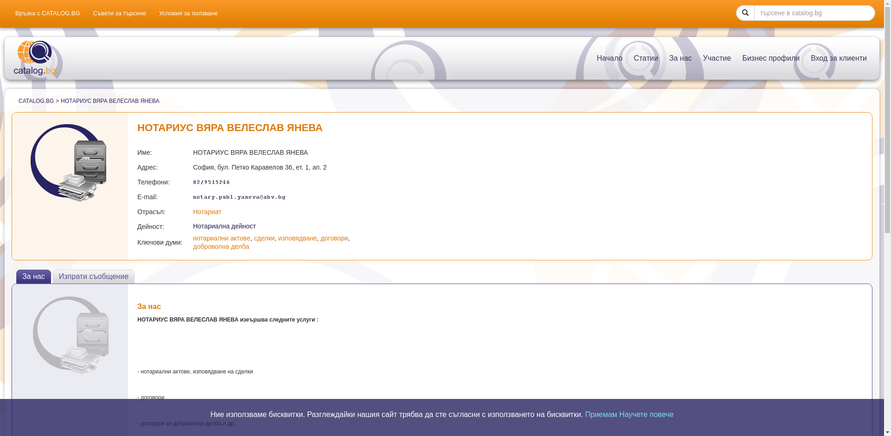Screen dimensions: 891x436
Task: Type in the catalog.bg search field
Action: [814, 13]
